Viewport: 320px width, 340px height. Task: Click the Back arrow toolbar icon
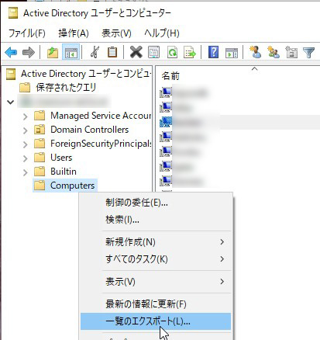click(11, 52)
